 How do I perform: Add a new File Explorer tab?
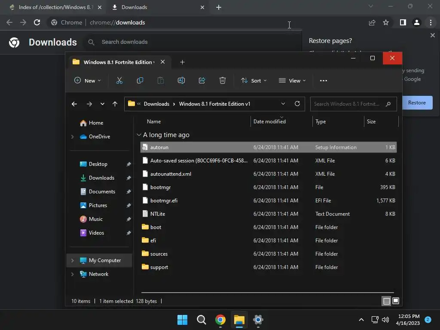(x=182, y=62)
